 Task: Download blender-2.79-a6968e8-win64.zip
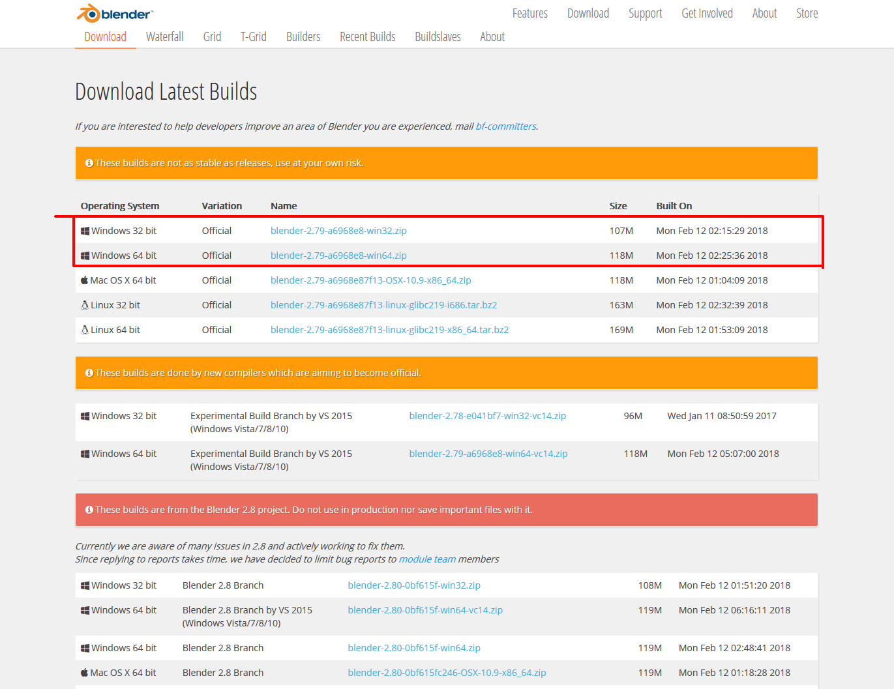(338, 255)
